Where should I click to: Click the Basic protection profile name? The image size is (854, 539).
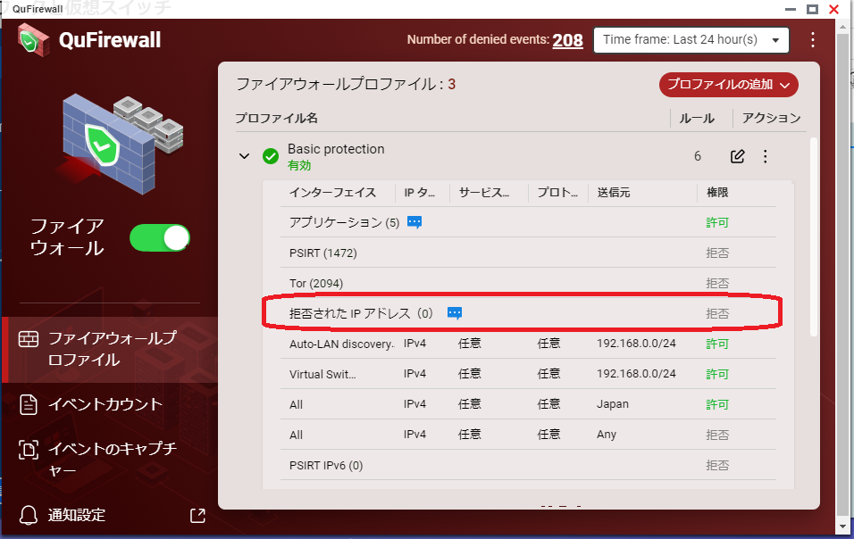pyautogui.click(x=336, y=149)
